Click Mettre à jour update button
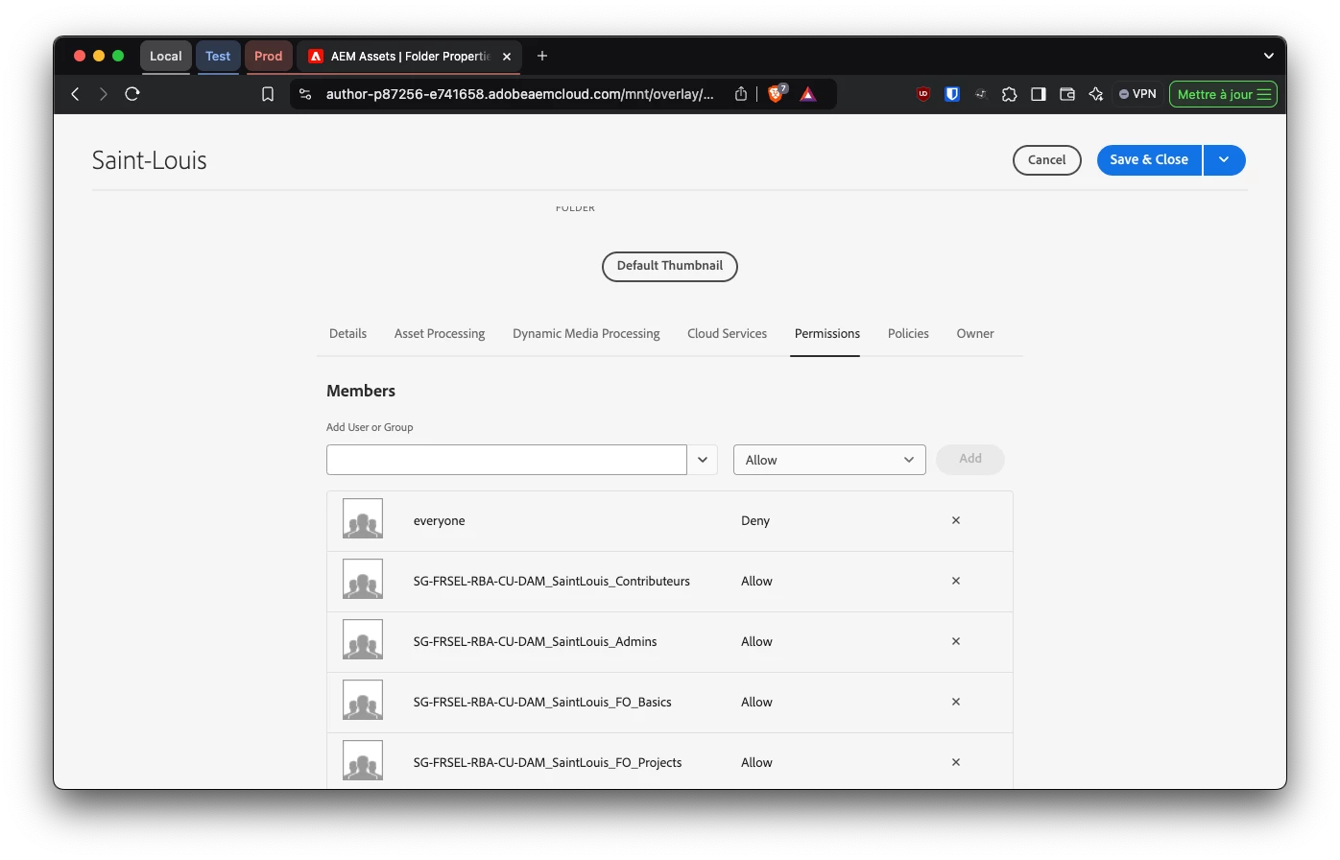This screenshot has height=860, width=1340. click(1223, 94)
